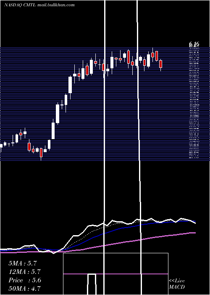Click the 6.16 price axis label
The width and height of the screenshot is (210, 295).
pos(194,44)
